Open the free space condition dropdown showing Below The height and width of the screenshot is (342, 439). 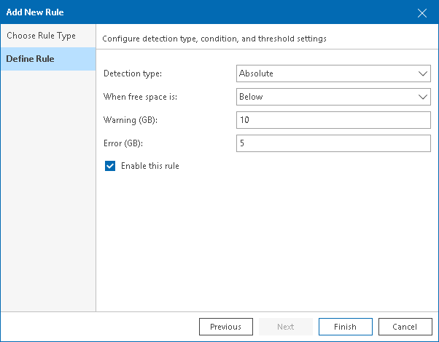coord(326,97)
